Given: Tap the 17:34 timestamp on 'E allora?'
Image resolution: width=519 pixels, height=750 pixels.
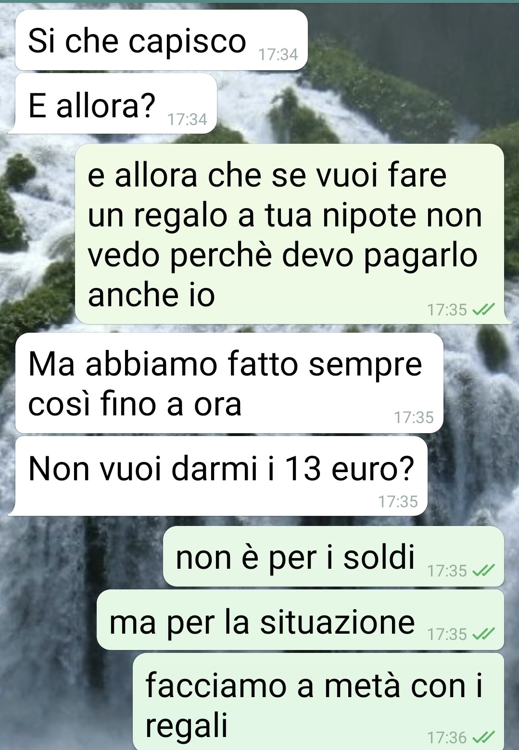Looking at the screenshot, I should coord(187,119).
